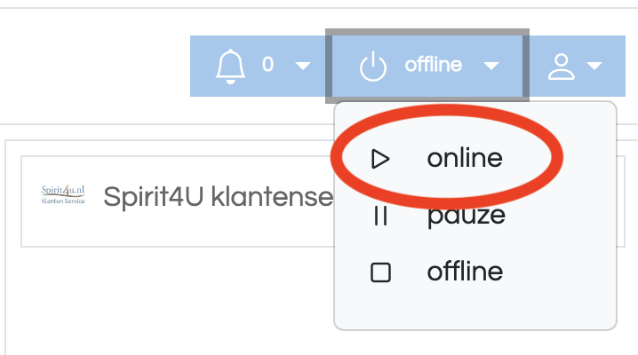
Task: Click the pause bars icon
Action: coord(380,216)
